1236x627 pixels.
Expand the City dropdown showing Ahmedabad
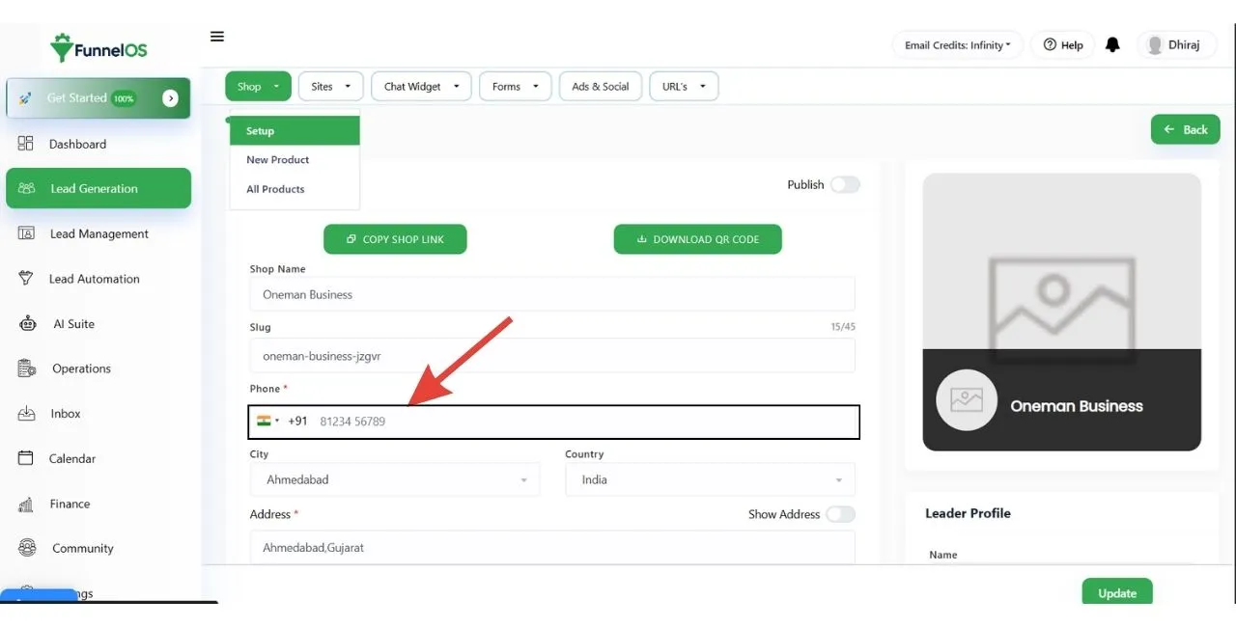pyautogui.click(x=394, y=479)
